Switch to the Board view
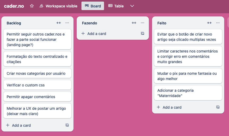This screenshot has width=229, height=136. [x=93, y=6]
